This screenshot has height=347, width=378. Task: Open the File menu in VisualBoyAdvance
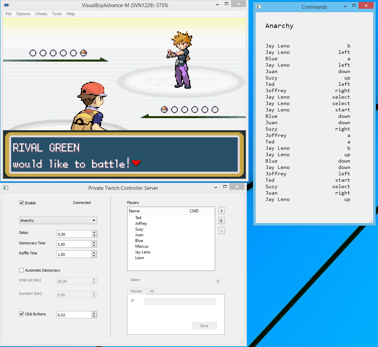[x=8, y=14]
